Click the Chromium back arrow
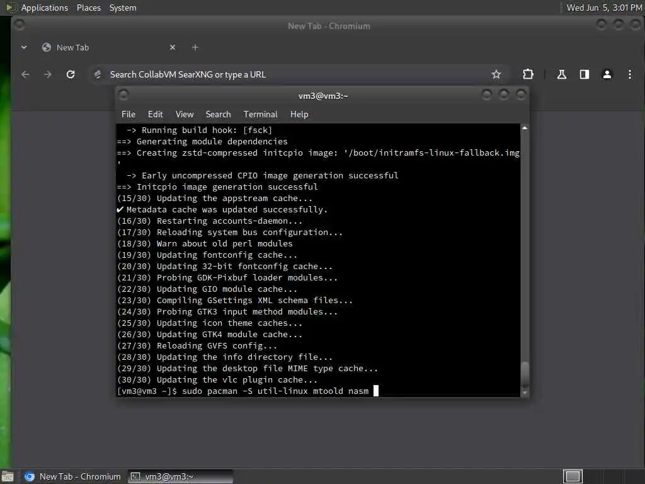This screenshot has height=484, width=645. coord(25,74)
